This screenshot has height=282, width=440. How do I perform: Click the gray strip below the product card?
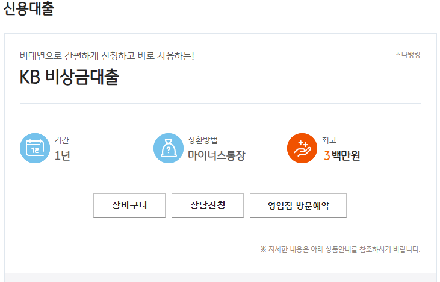(220, 277)
